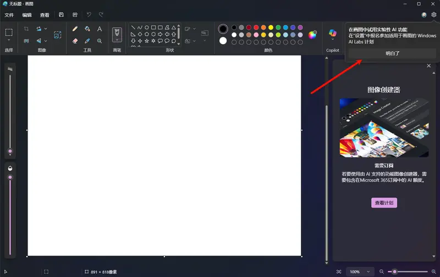Expand the shapes gallery arrow
This screenshot has height=277, width=440.
pyautogui.click(x=179, y=44)
